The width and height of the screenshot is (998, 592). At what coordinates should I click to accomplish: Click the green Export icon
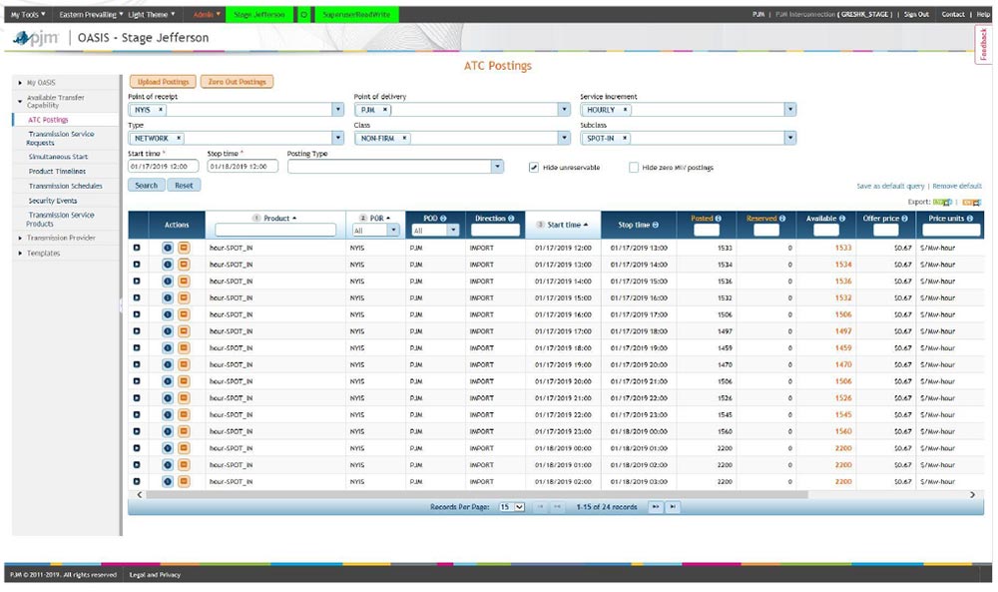point(941,202)
